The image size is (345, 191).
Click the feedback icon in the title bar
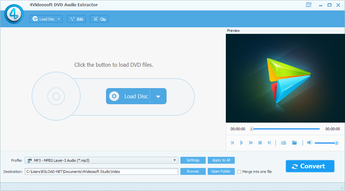coord(308,5)
